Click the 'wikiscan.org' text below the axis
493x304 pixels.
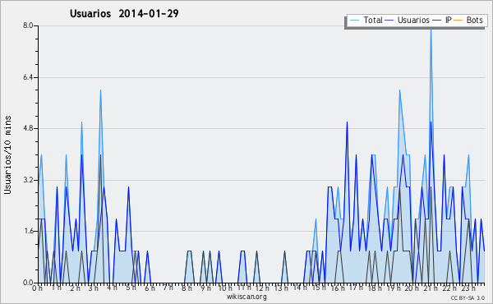click(x=246, y=297)
